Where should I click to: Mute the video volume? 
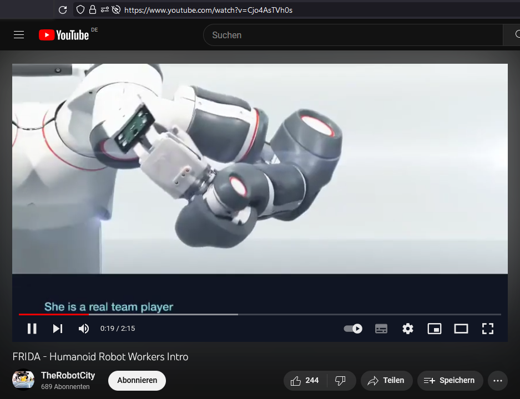click(x=84, y=329)
